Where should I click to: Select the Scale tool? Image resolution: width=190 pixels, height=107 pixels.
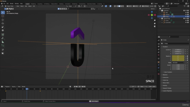[3, 27]
